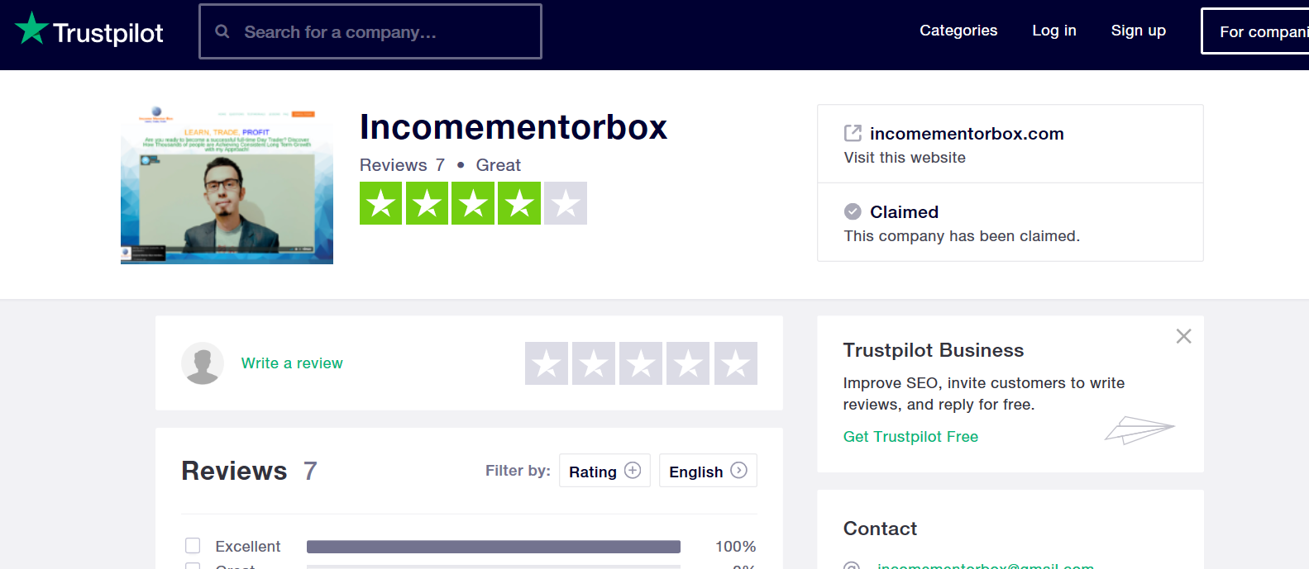Choose the third star in Write a review
1309x569 pixels.
coord(641,363)
